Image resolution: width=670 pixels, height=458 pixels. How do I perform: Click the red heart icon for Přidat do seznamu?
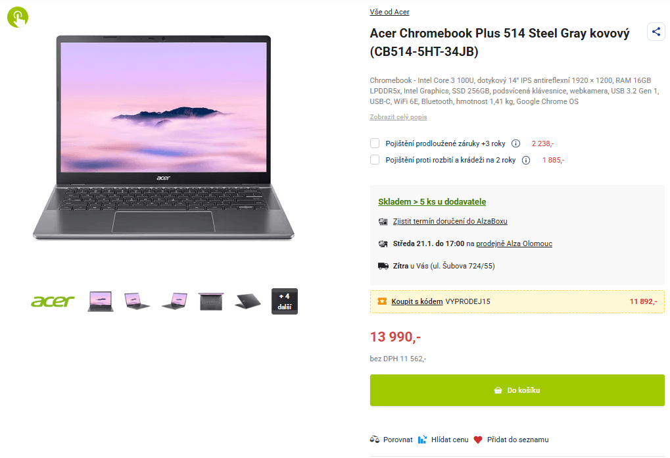click(479, 439)
